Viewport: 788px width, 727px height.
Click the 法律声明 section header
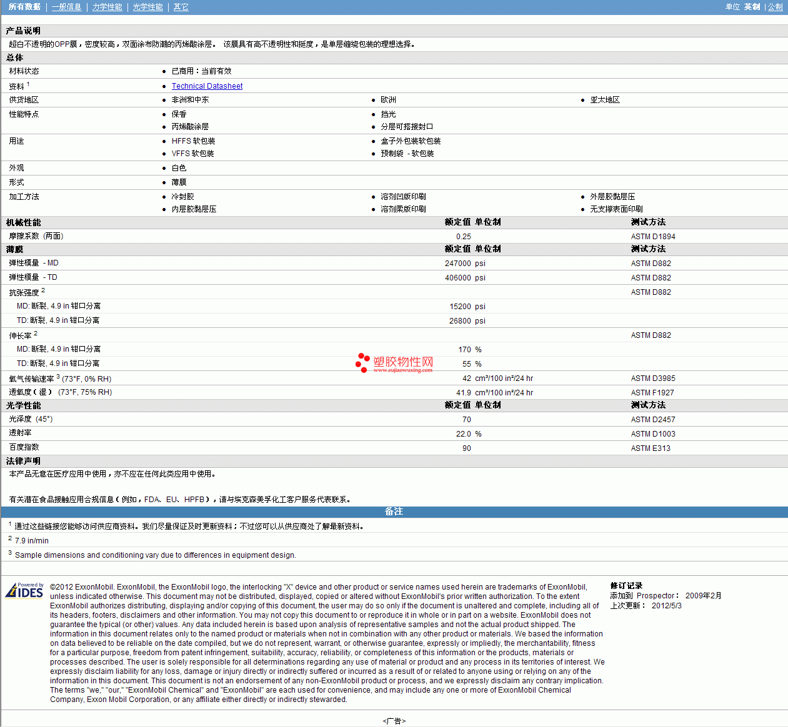(23, 461)
